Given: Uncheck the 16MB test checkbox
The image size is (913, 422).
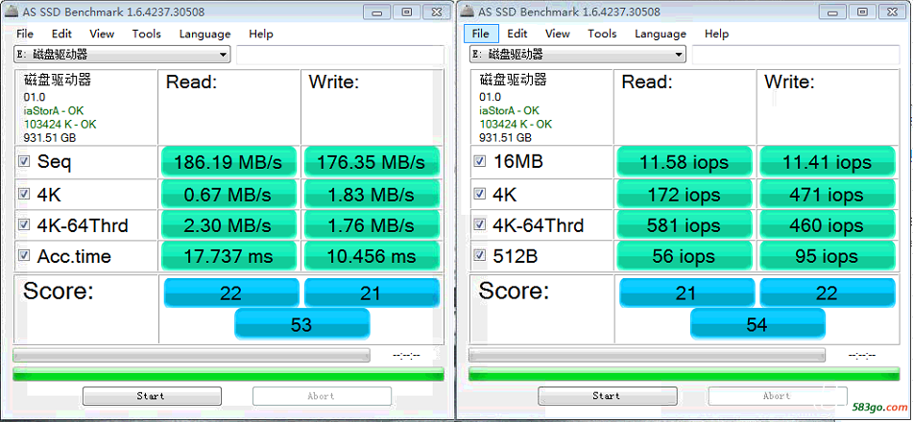Looking at the screenshot, I should point(480,162).
